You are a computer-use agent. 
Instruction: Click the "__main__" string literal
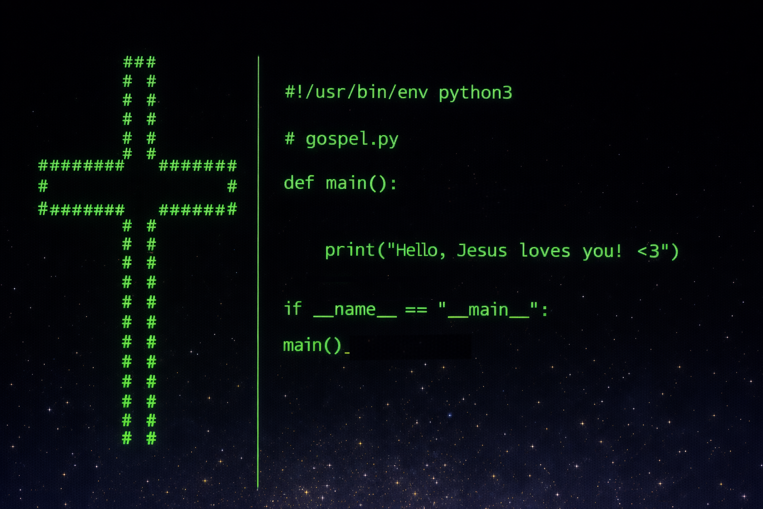coord(488,310)
